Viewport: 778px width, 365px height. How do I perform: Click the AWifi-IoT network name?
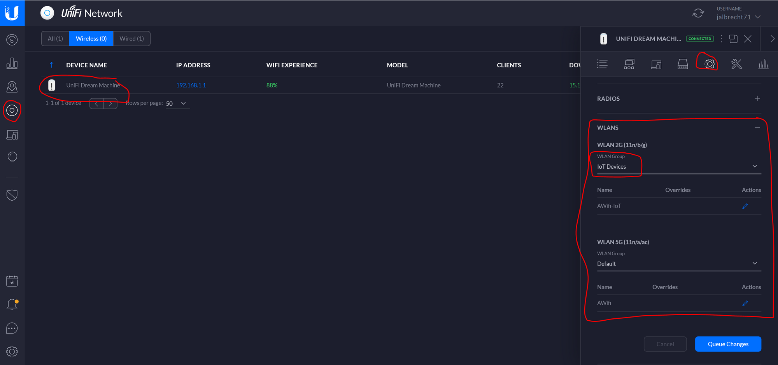609,206
